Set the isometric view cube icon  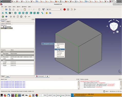[15, 13]
